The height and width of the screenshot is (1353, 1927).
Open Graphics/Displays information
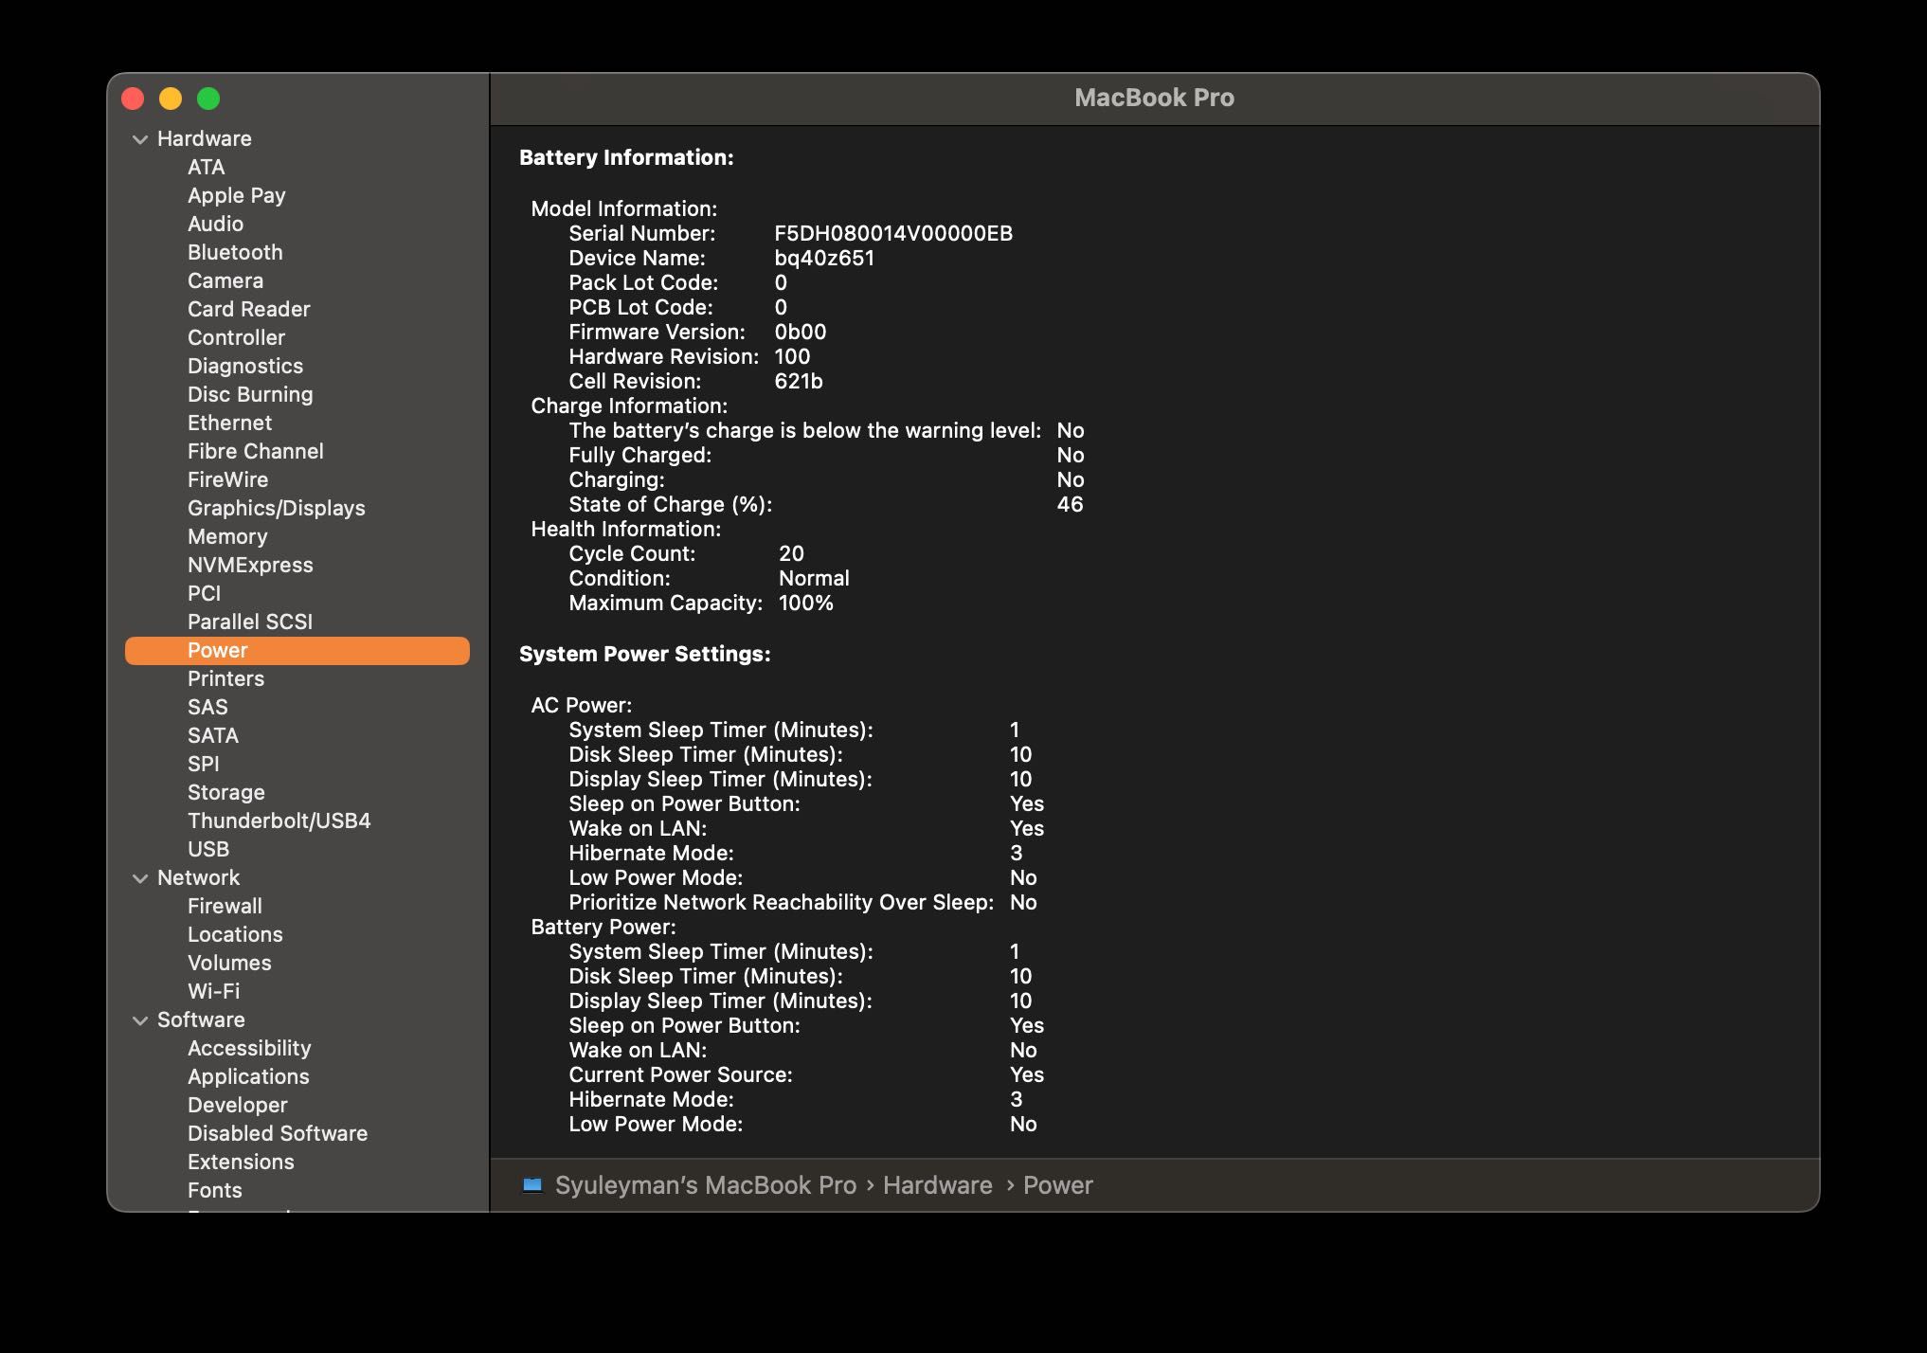[x=276, y=508]
